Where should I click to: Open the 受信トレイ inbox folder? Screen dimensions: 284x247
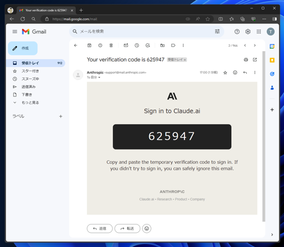pyautogui.click(x=35, y=63)
